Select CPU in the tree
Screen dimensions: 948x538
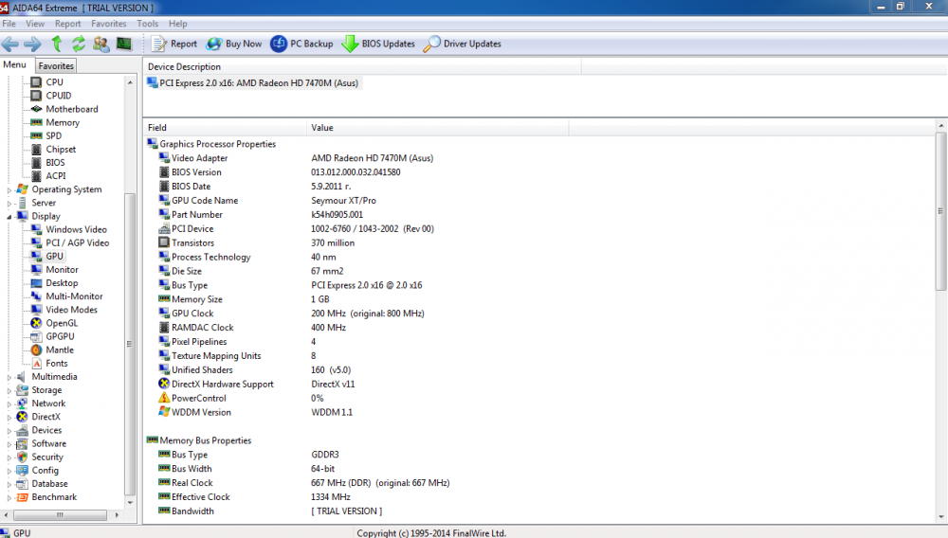click(54, 82)
